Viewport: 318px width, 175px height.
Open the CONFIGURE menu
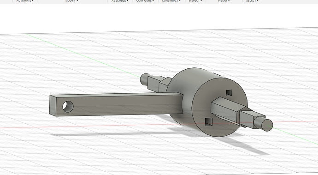[145, 1]
